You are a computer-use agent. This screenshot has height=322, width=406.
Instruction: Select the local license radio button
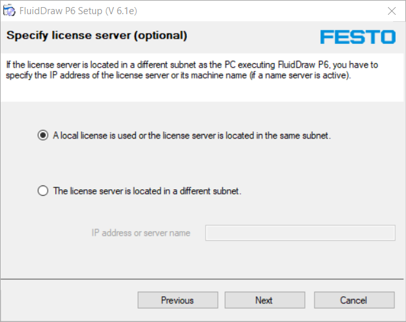[x=43, y=135]
